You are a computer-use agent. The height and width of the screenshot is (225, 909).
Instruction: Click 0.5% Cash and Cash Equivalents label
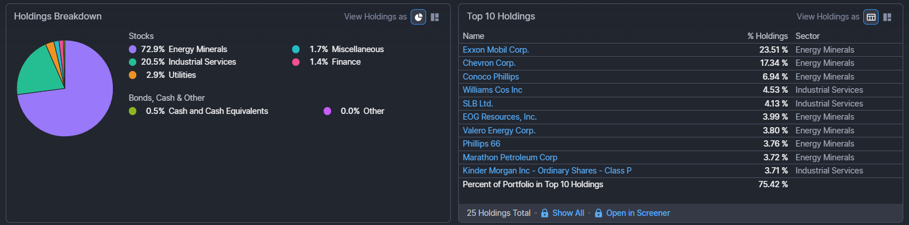coord(207,111)
